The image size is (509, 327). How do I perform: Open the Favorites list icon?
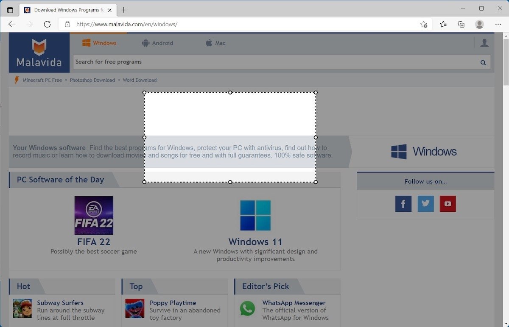(x=443, y=24)
